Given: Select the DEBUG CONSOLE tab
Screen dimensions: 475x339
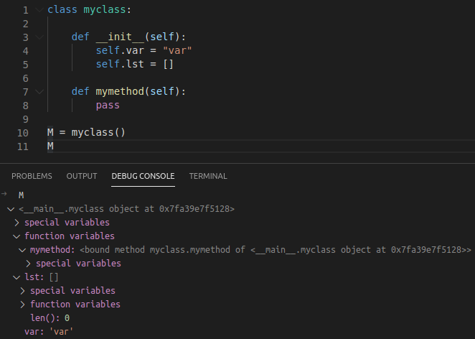Looking at the screenshot, I should [x=143, y=176].
